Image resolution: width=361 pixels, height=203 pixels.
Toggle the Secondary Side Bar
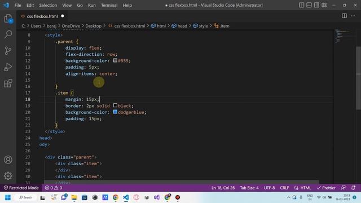316,5
